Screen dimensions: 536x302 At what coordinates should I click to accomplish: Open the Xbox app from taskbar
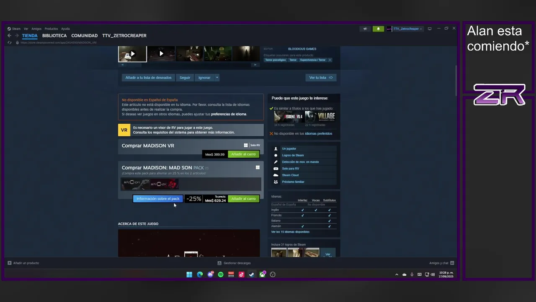pos(262,275)
